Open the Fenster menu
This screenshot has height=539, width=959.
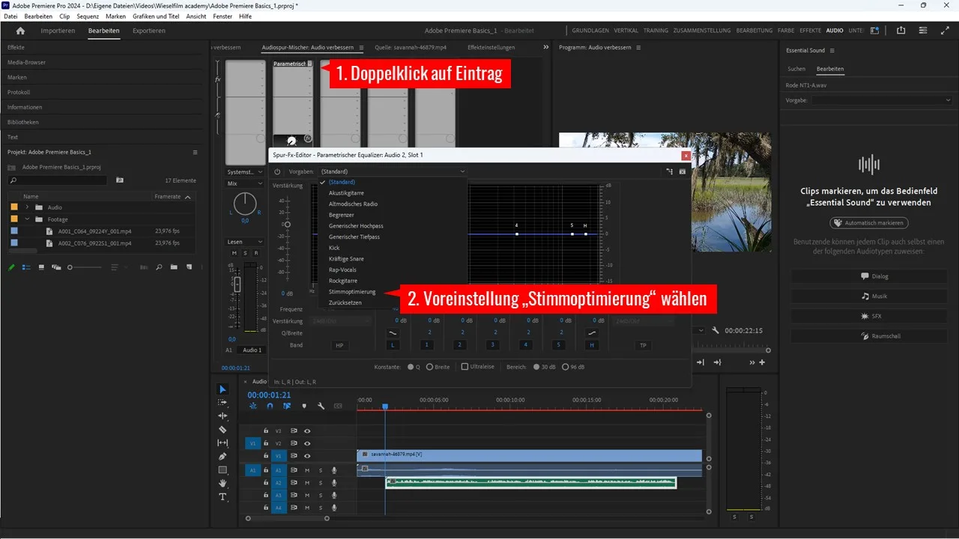pyautogui.click(x=223, y=16)
